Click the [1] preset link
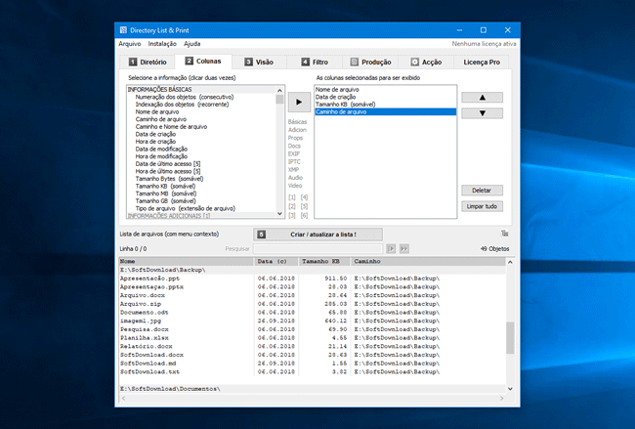 tap(291, 197)
